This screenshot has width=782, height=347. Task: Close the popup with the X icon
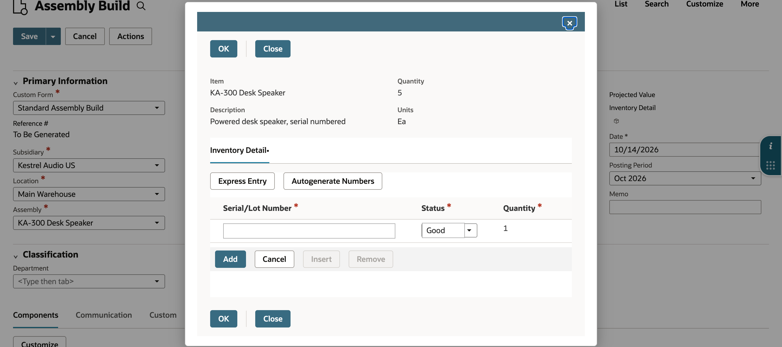click(569, 23)
